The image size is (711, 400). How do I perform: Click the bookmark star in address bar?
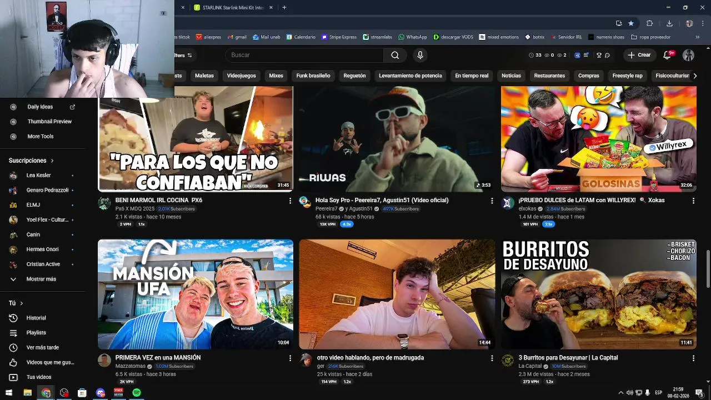631,23
